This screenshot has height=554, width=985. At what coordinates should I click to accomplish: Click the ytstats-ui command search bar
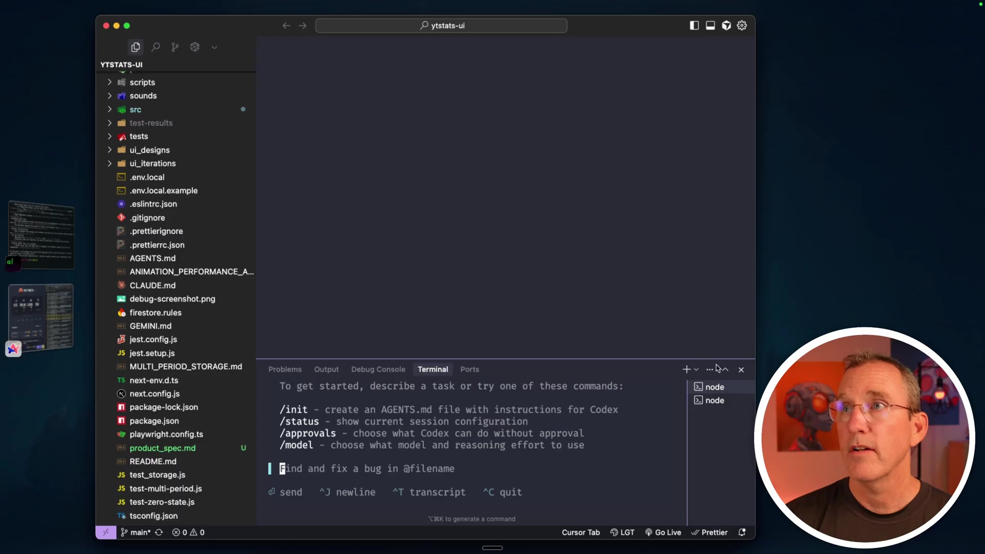(x=441, y=26)
